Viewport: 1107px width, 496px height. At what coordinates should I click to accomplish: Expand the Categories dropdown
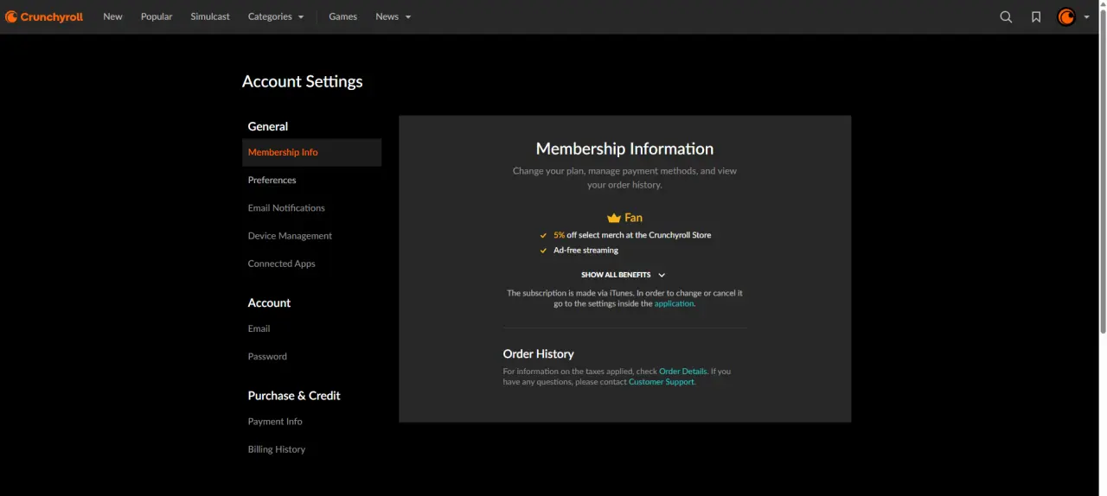pyautogui.click(x=276, y=16)
